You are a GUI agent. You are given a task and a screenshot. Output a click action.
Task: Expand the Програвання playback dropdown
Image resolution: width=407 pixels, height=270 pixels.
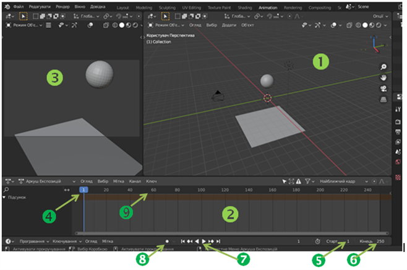pyautogui.click(x=34, y=241)
